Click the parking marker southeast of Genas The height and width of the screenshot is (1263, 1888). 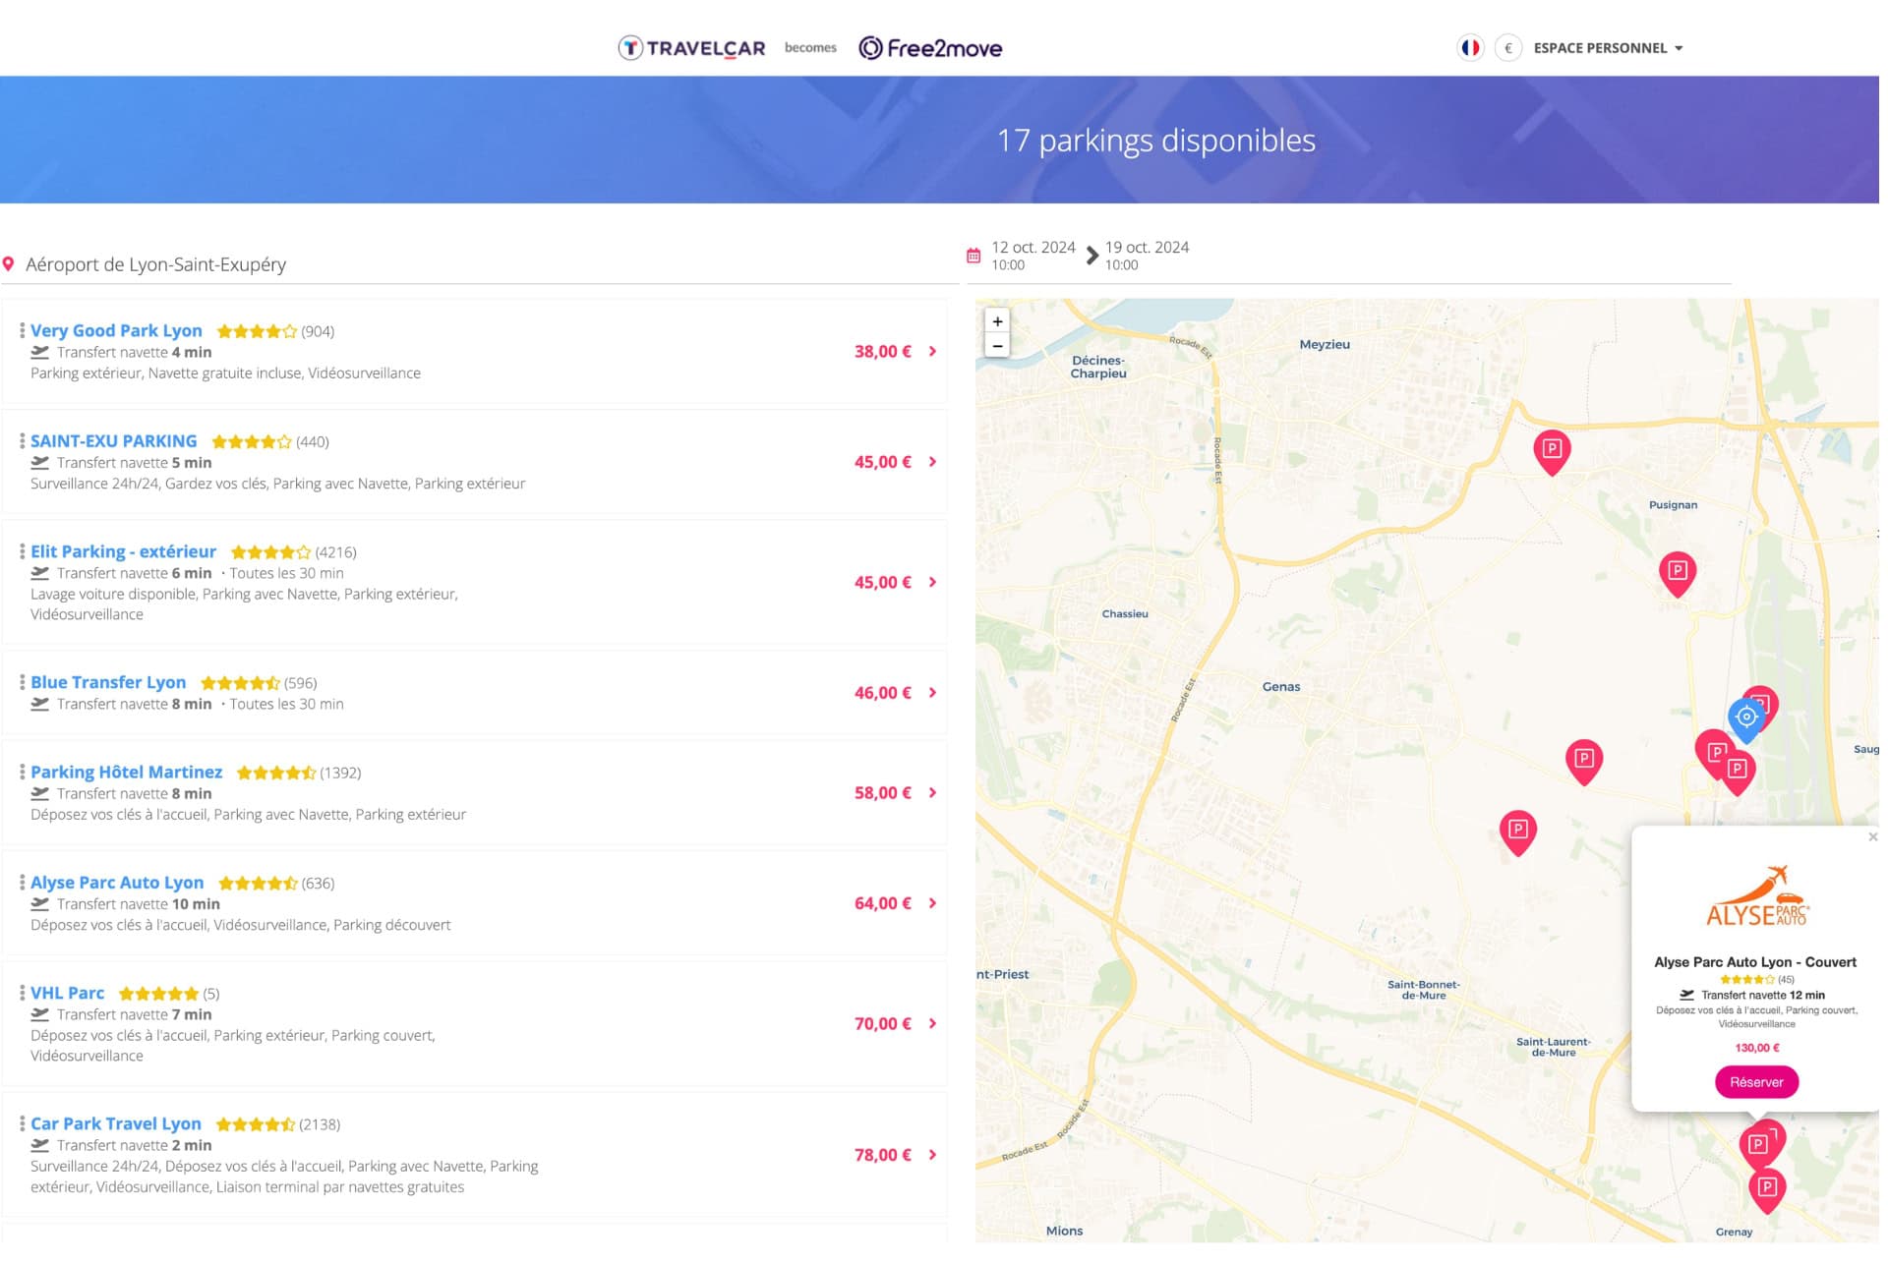click(x=1584, y=761)
